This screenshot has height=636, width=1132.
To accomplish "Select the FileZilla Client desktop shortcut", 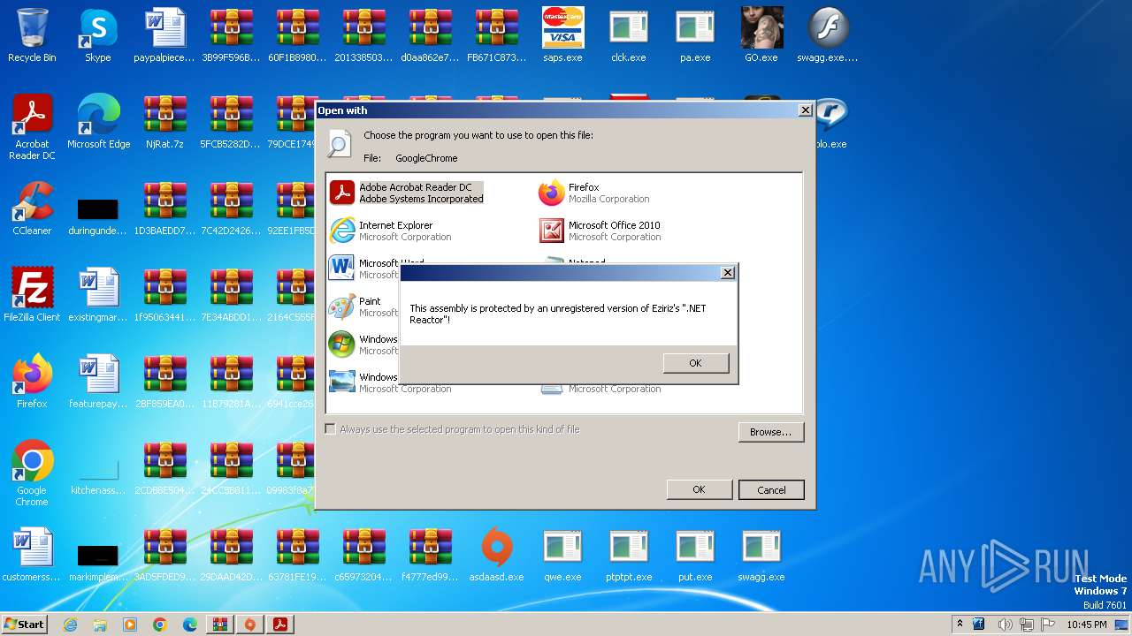I will [32, 295].
